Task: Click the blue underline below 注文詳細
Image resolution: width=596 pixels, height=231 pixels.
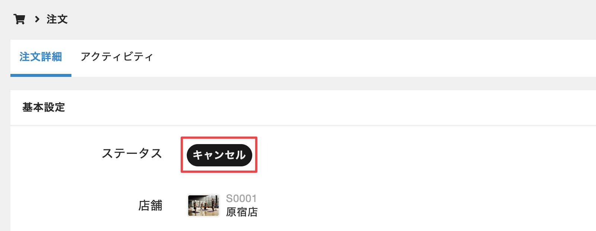Action: click(x=41, y=75)
